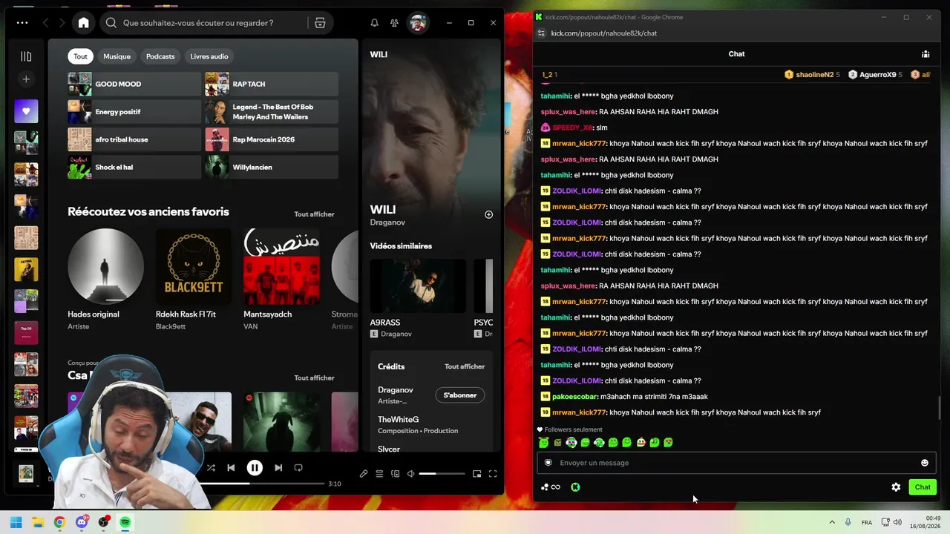Open the GOOD MOOD playlist
This screenshot has width=950, height=534.
pyautogui.click(x=134, y=84)
